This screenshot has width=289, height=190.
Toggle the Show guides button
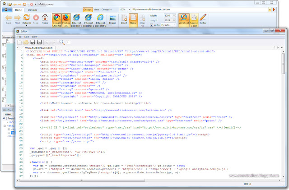pos(133,20)
